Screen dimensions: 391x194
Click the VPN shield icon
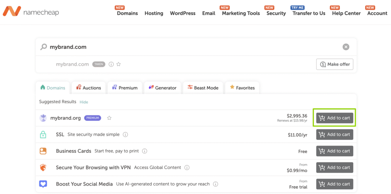[43, 168]
